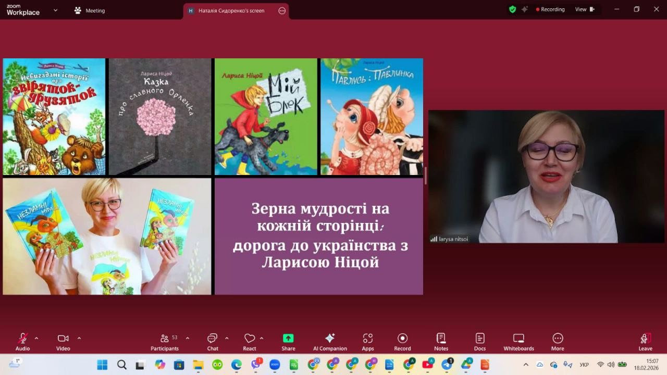Expand the chevron next to Participants
The height and width of the screenshot is (375, 667).
point(188,338)
